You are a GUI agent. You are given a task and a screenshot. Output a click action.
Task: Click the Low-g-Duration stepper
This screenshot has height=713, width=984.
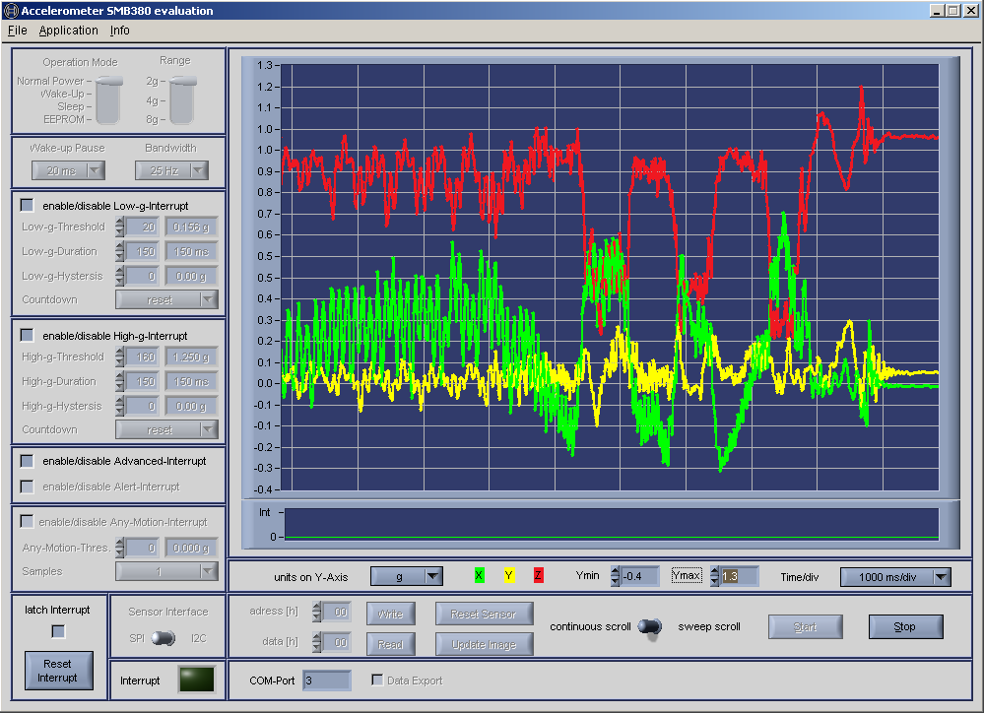pos(120,251)
